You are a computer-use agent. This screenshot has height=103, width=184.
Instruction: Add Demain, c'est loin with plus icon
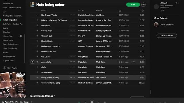point(37,51)
